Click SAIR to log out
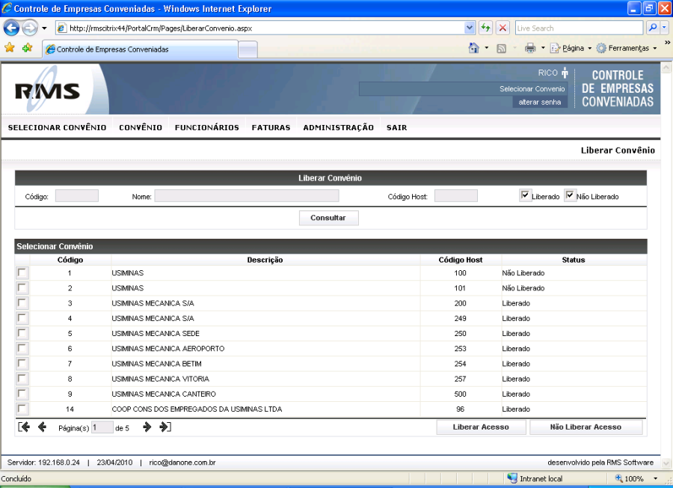This screenshot has width=673, height=488. [396, 127]
